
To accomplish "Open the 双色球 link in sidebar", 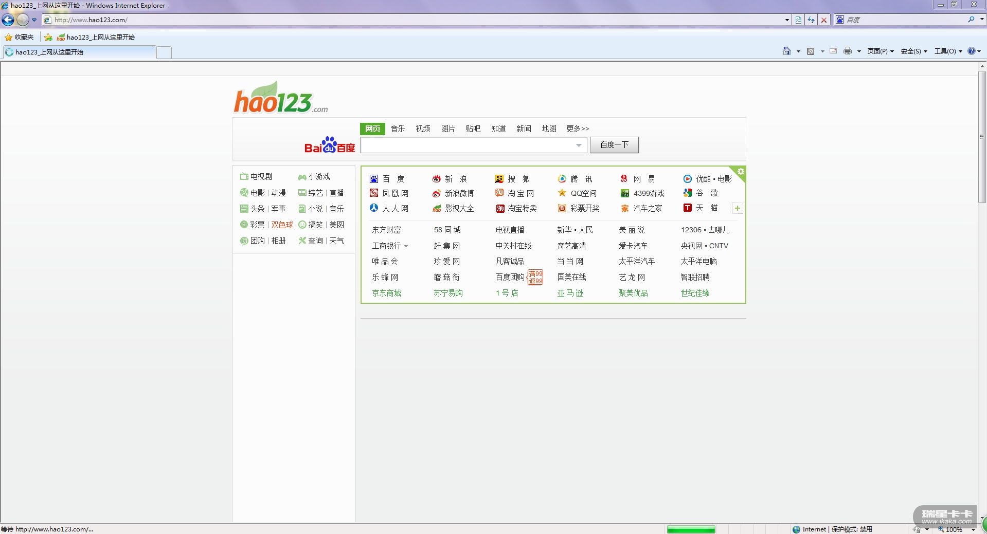I will pos(282,225).
